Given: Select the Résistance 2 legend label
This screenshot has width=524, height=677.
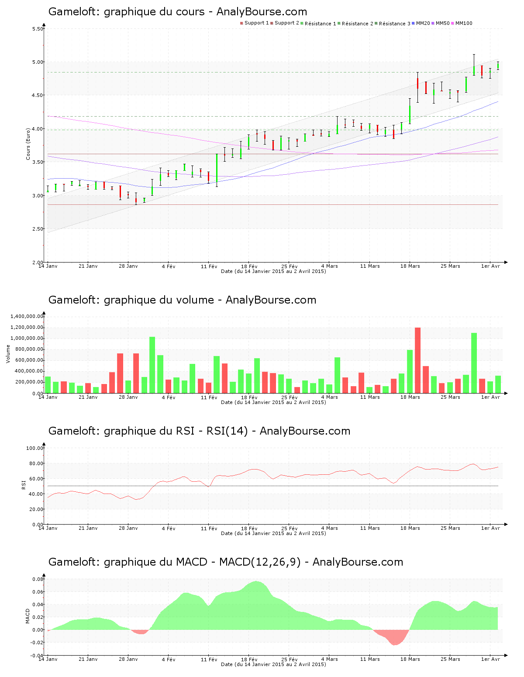Looking at the screenshot, I should pyautogui.click(x=358, y=24).
